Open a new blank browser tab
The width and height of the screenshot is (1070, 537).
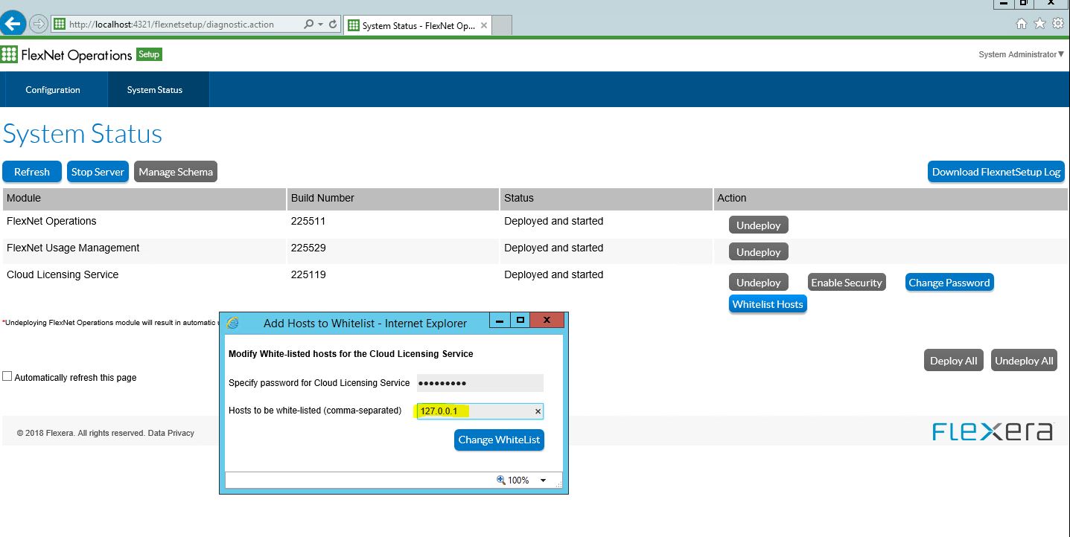point(502,25)
